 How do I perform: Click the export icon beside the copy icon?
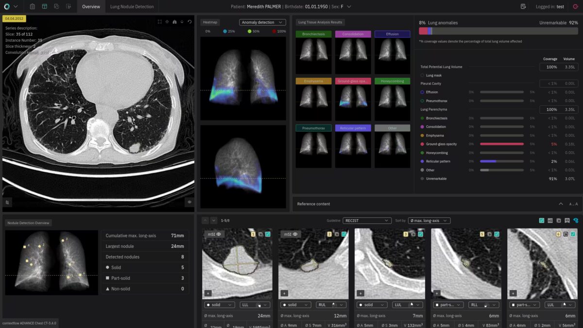(69, 6)
